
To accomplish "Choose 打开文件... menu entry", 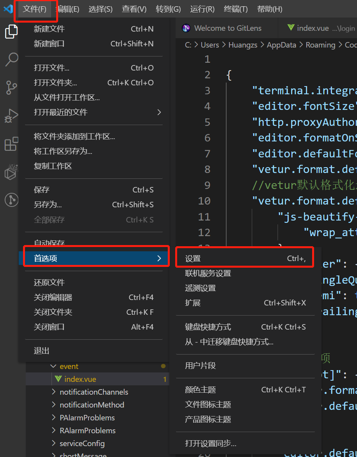I will point(94,68).
